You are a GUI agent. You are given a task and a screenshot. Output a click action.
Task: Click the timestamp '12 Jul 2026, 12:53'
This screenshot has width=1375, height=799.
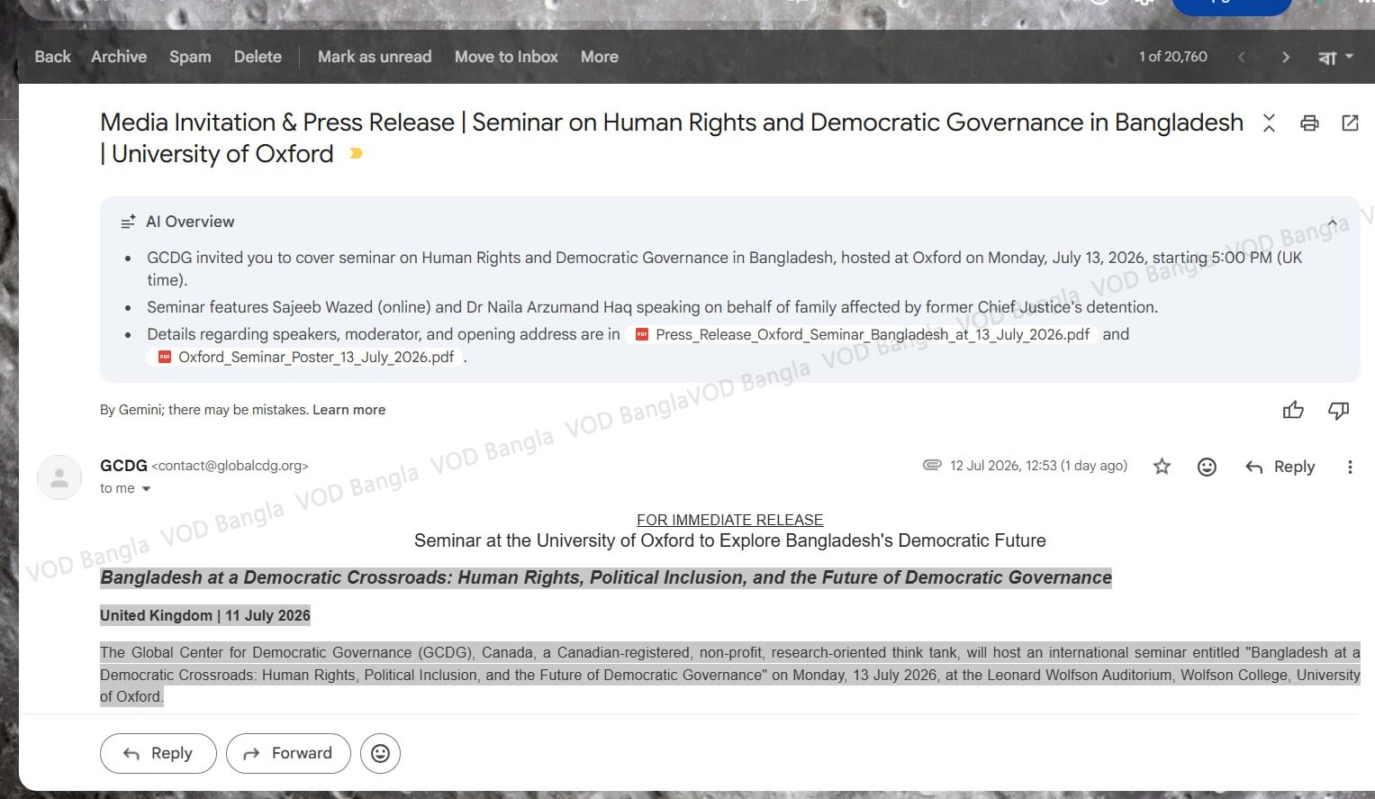coord(1003,466)
